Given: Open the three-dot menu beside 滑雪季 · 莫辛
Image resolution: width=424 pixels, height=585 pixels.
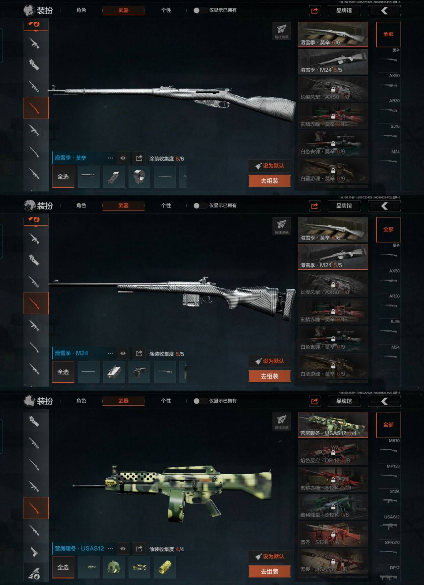Looking at the screenshot, I should point(110,158).
